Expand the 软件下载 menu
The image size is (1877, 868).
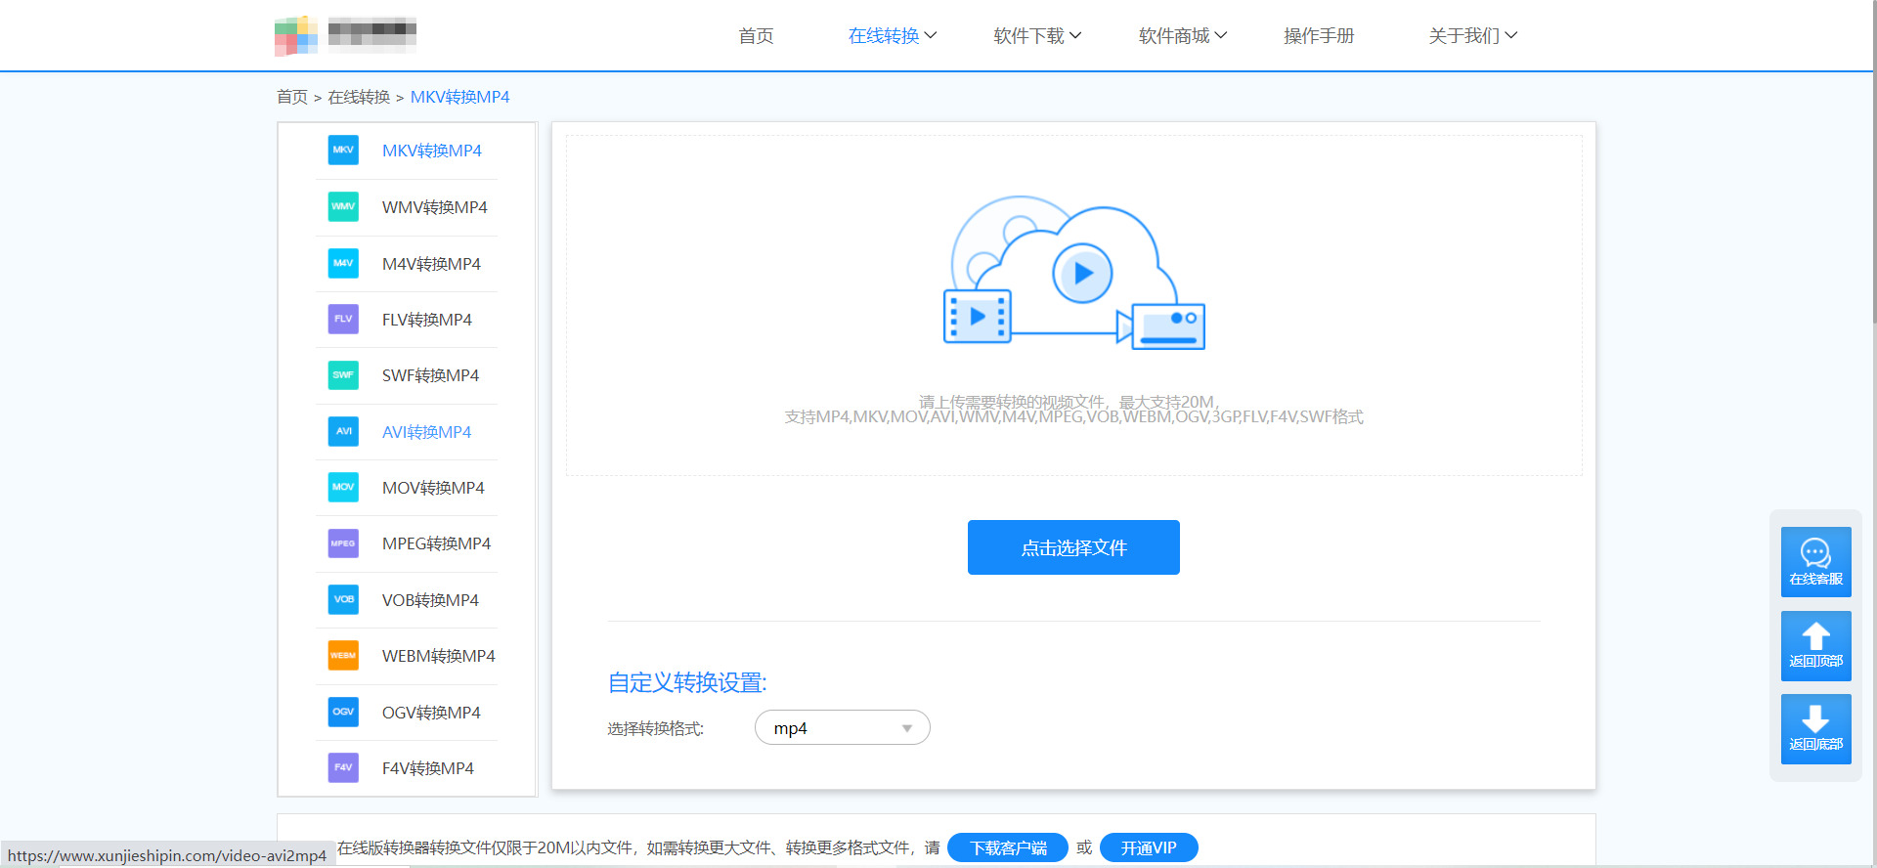click(x=1037, y=36)
